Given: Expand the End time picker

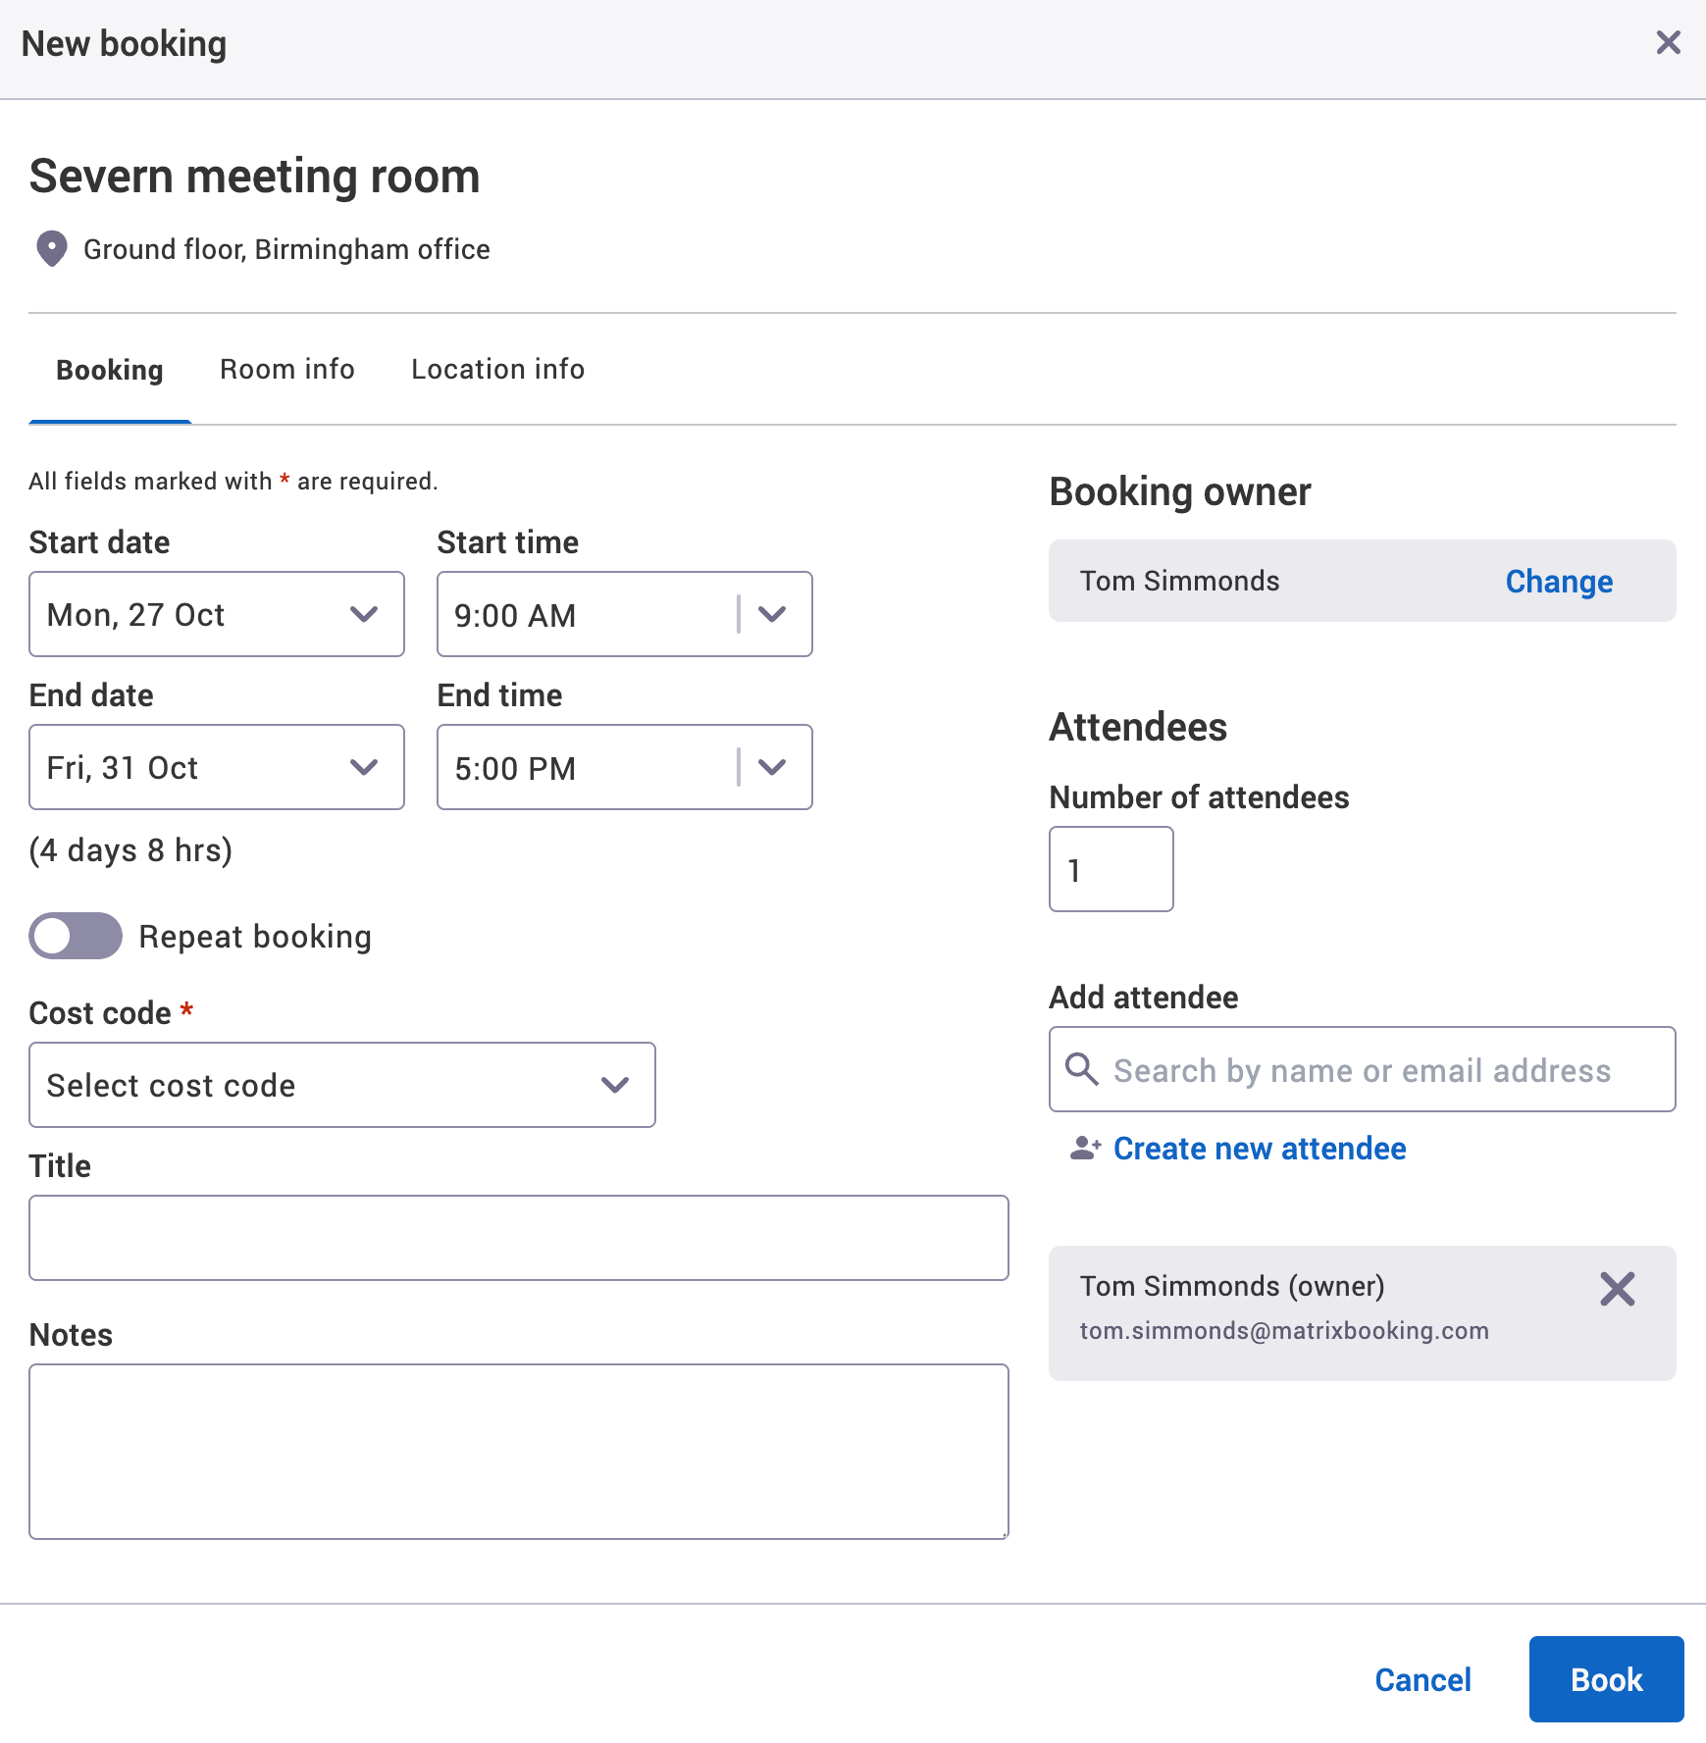Looking at the screenshot, I should coord(771,767).
